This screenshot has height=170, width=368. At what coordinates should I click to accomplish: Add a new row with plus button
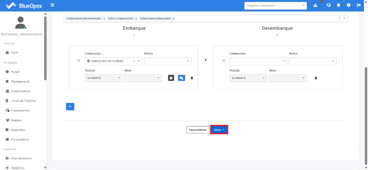coord(70,107)
